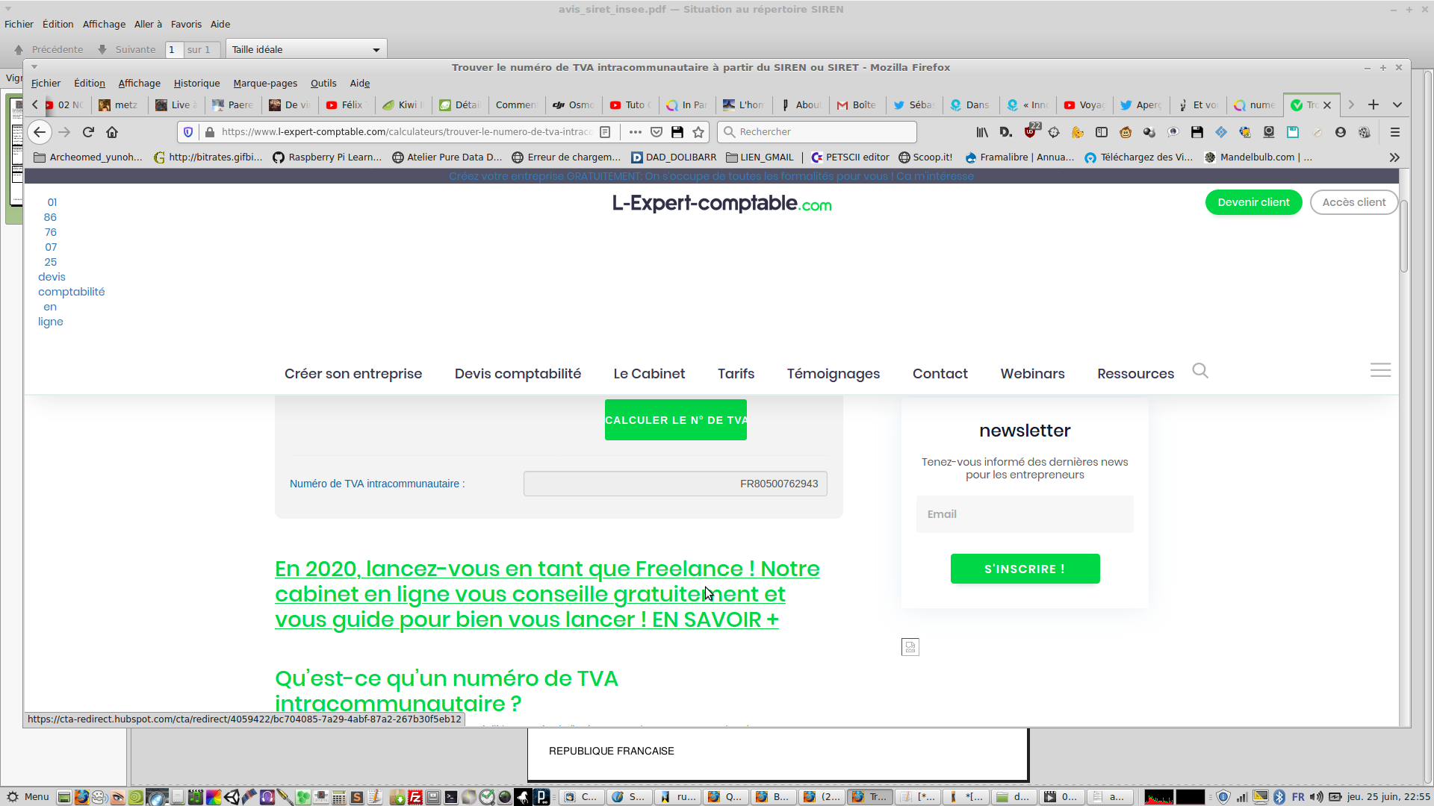The width and height of the screenshot is (1434, 806).
Task: List all tabs dropdown arrow
Action: coord(1397,104)
